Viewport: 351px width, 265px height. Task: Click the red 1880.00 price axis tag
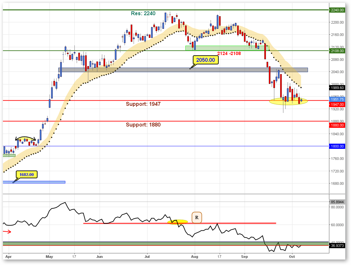[x=337, y=125]
